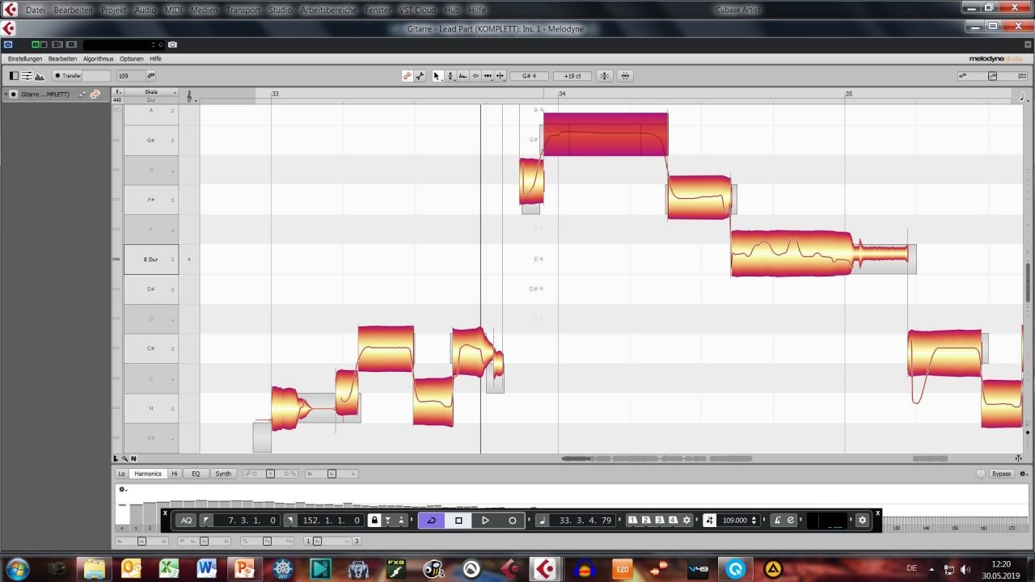Switch to the EQ tab
Viewport: 1035px width, 582px height.
click(x=196, y=474)
